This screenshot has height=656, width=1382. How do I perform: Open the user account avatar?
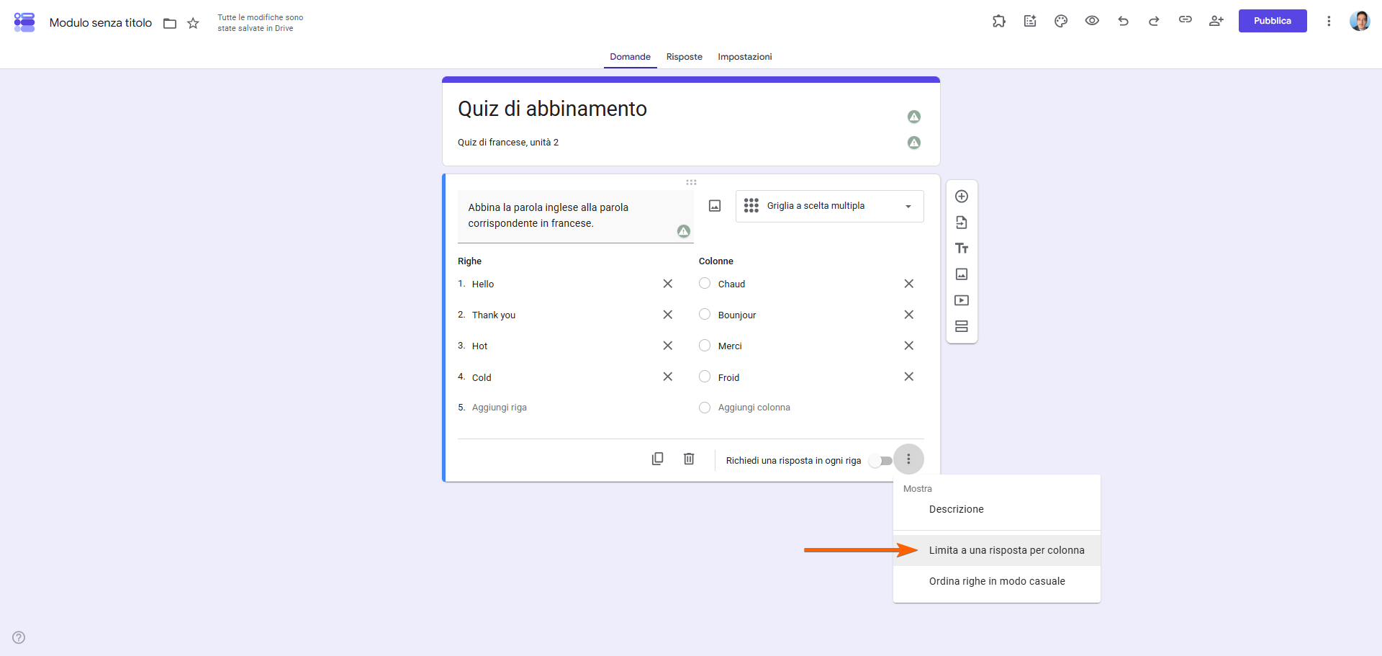point(1360,21)
